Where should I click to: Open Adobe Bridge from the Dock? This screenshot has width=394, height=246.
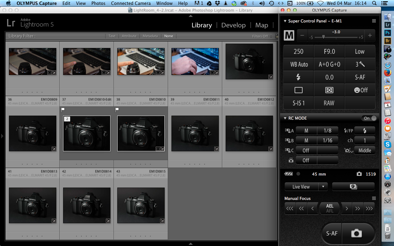(388, 41)
